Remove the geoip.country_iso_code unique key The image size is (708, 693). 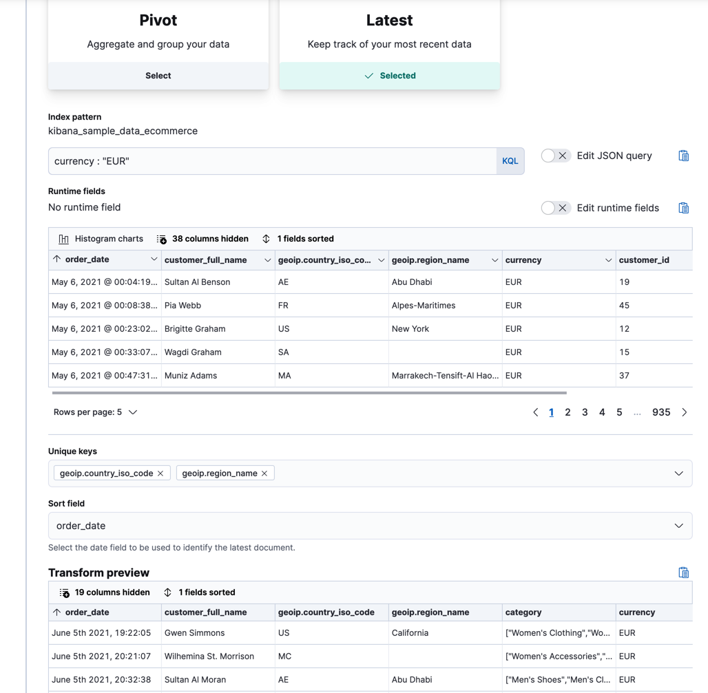[161, 473]
